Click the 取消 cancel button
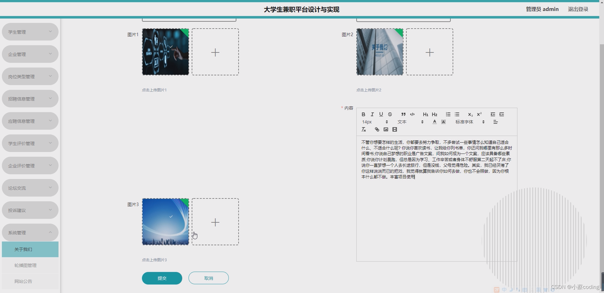The height and width of the screenshot is (293, 604). pyautogui.click(x=209, y=278)
